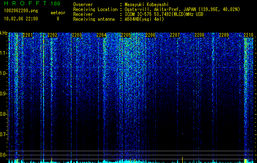Click the 'meteor' label
This screenshot has width=257, height=163.
58,13
